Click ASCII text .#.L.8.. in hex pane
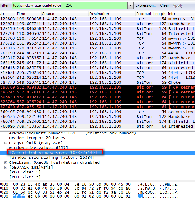 147,184
